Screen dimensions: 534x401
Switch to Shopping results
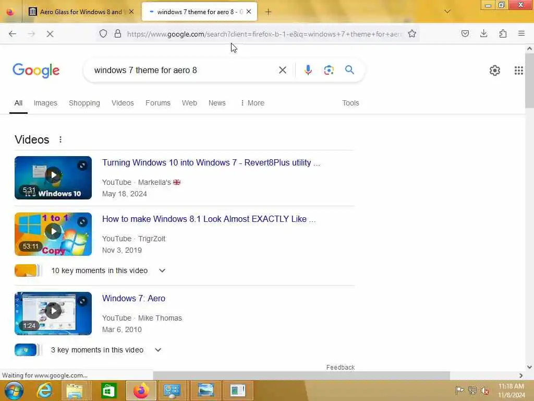84,103
